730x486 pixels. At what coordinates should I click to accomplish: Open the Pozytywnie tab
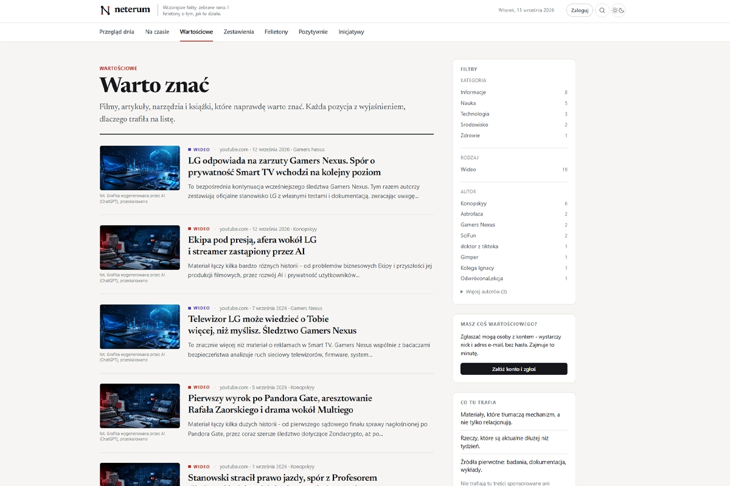313,32
